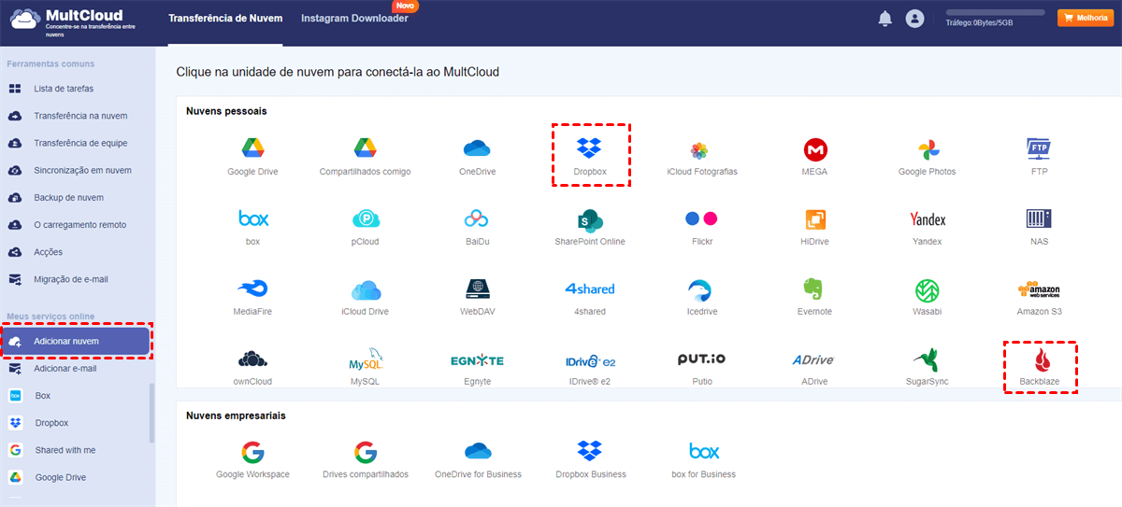Choose the BaiDu cloud icon

(x=477, y=227)
